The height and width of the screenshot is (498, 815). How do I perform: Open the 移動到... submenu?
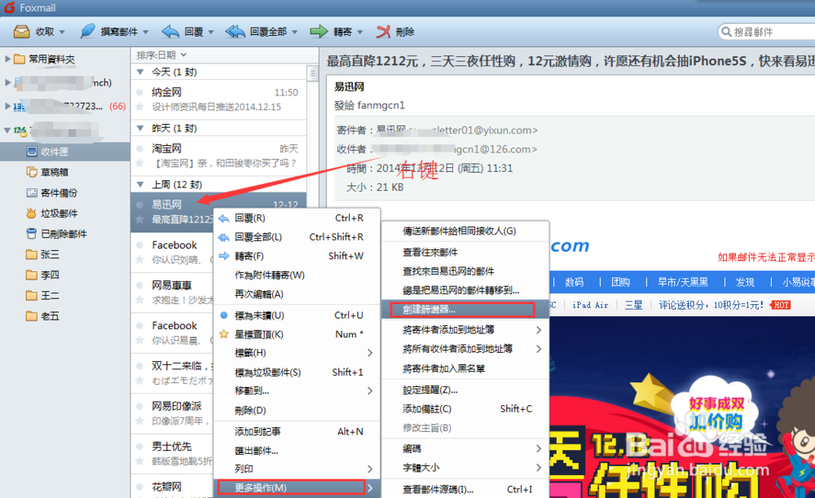[x=297, y=390]
